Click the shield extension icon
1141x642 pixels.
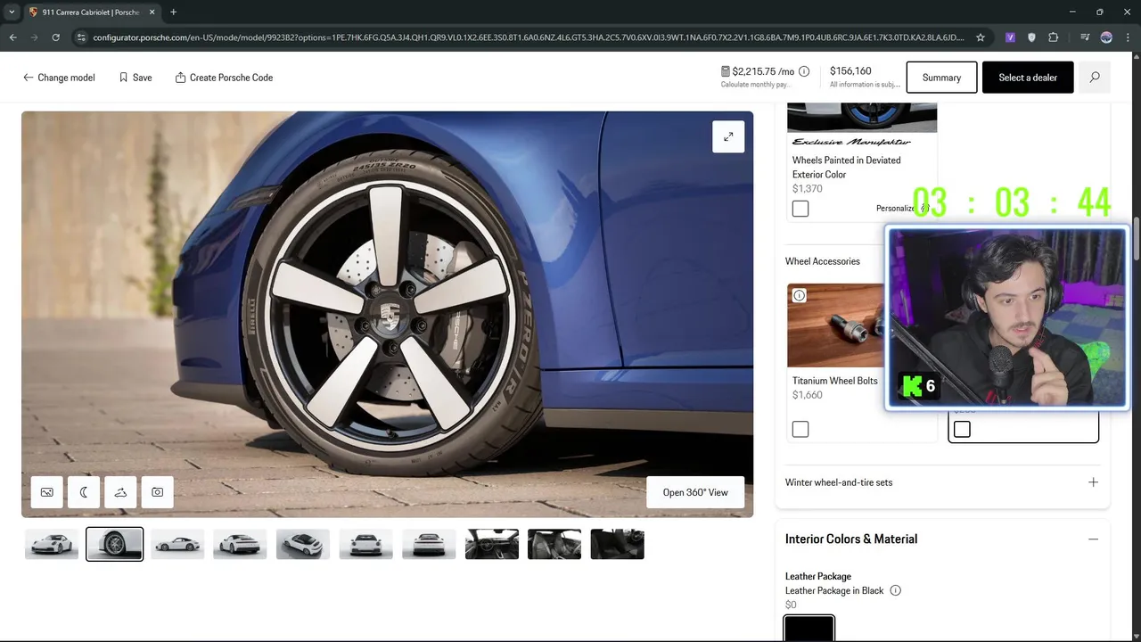point(1032,37)
